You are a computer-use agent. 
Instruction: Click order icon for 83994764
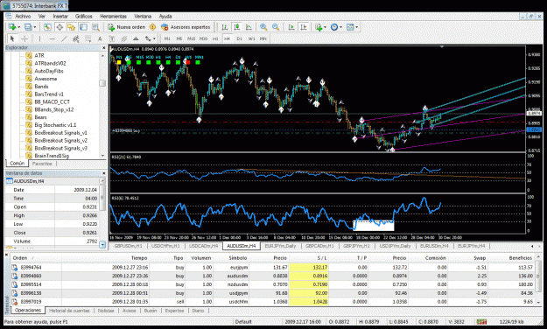(x=14, y=268)
